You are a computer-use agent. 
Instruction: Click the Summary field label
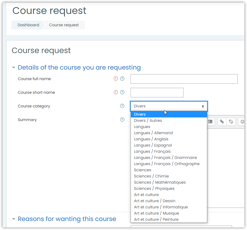(x=27, y=120)
